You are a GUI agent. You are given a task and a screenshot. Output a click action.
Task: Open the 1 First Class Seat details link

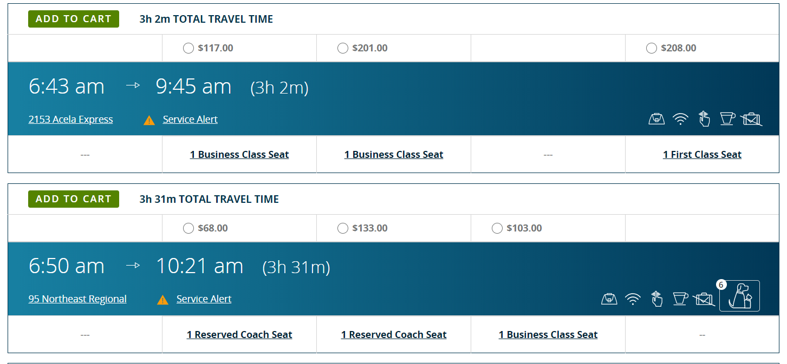click(702, 155)
